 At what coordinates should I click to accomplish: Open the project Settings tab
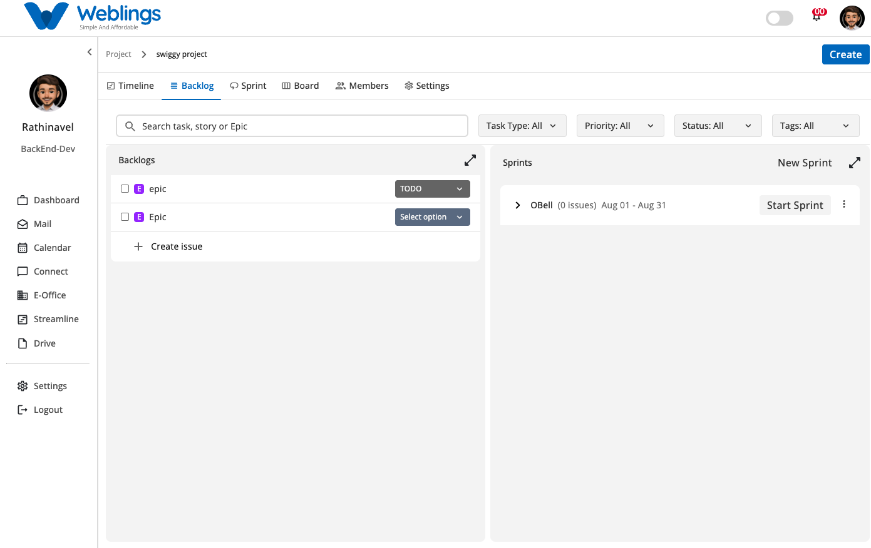[427, 86]
